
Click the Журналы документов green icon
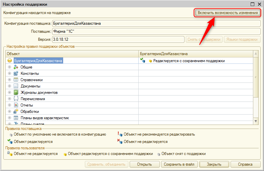click(x=16, y=93)
